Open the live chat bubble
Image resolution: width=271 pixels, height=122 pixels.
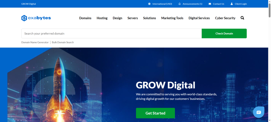(x=259, y=112)
